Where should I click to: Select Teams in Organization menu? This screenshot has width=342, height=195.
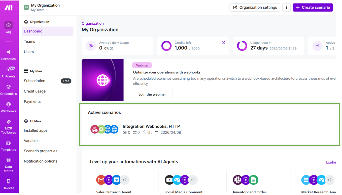[29, 41]
